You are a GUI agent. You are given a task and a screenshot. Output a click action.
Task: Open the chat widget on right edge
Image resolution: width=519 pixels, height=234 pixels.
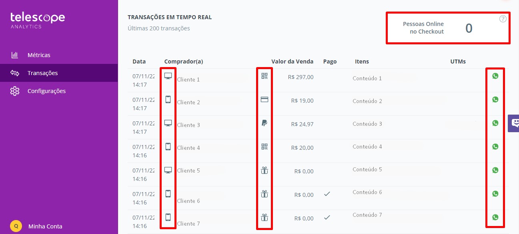pos(514,123)
